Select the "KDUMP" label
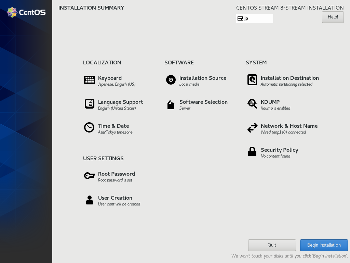 [x=270, y=102]
